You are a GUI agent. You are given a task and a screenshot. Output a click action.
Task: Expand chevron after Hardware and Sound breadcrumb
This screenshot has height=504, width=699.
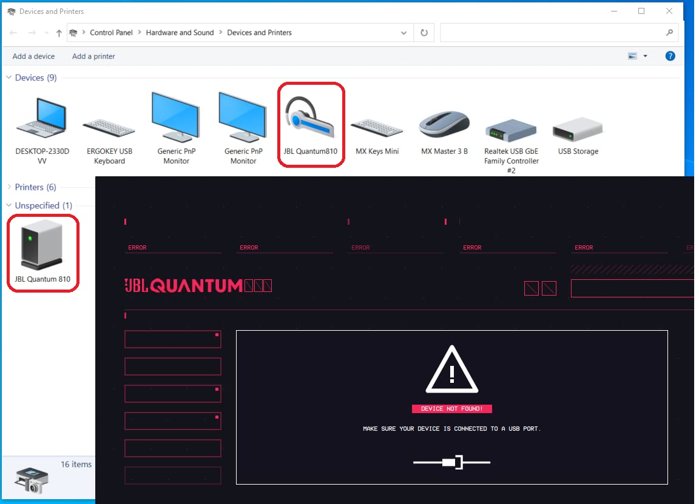(x=220, y=33)
